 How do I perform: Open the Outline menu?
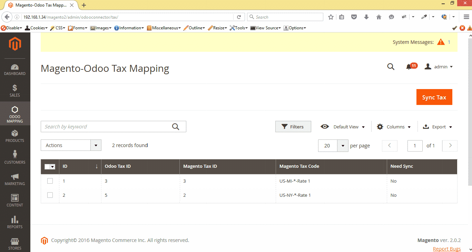click(194, 28)
